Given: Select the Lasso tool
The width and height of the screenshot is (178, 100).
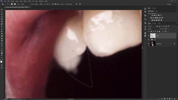Looking at the screenshot, I should click(2, 14).
